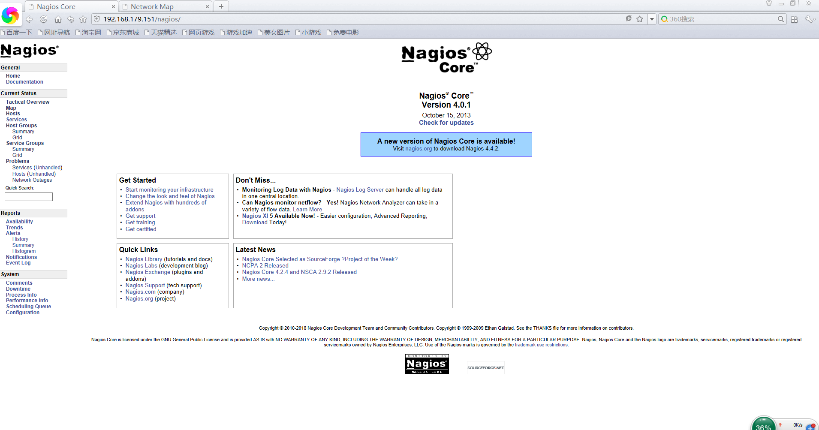
Task: Click Start monitoring your infrastructure
Action: 169,190
